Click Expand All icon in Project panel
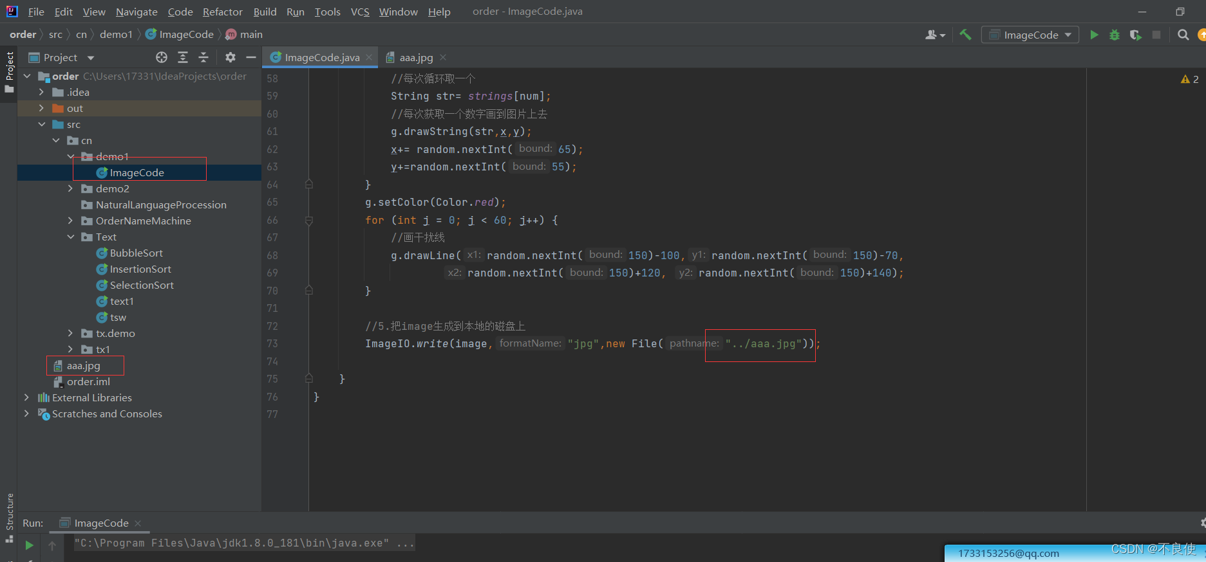The image size is (1206, 562). click(183, 57)
